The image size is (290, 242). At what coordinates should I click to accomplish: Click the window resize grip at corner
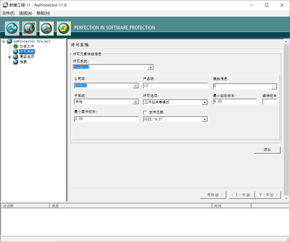(288, 239)
